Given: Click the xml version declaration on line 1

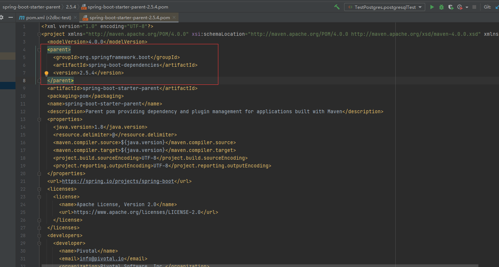Looking at the screenshot, I should point(97,26).
